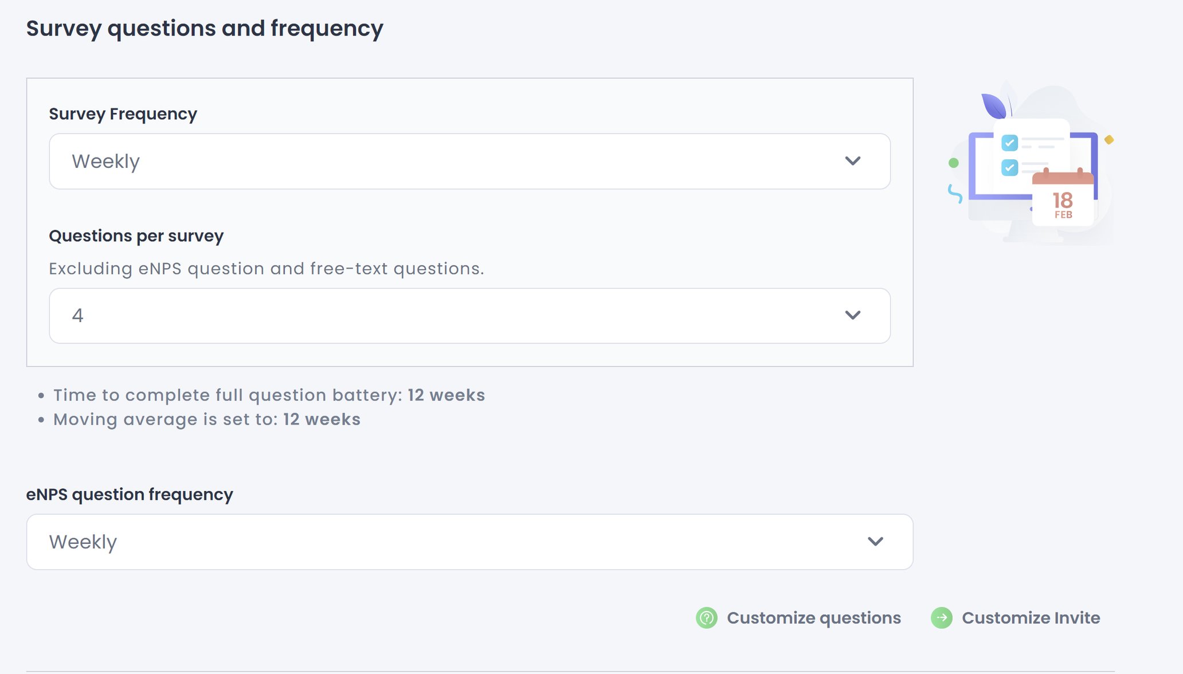
Task: Expand the Survey Frequency chevron arrow
Action: click(853, 161)
